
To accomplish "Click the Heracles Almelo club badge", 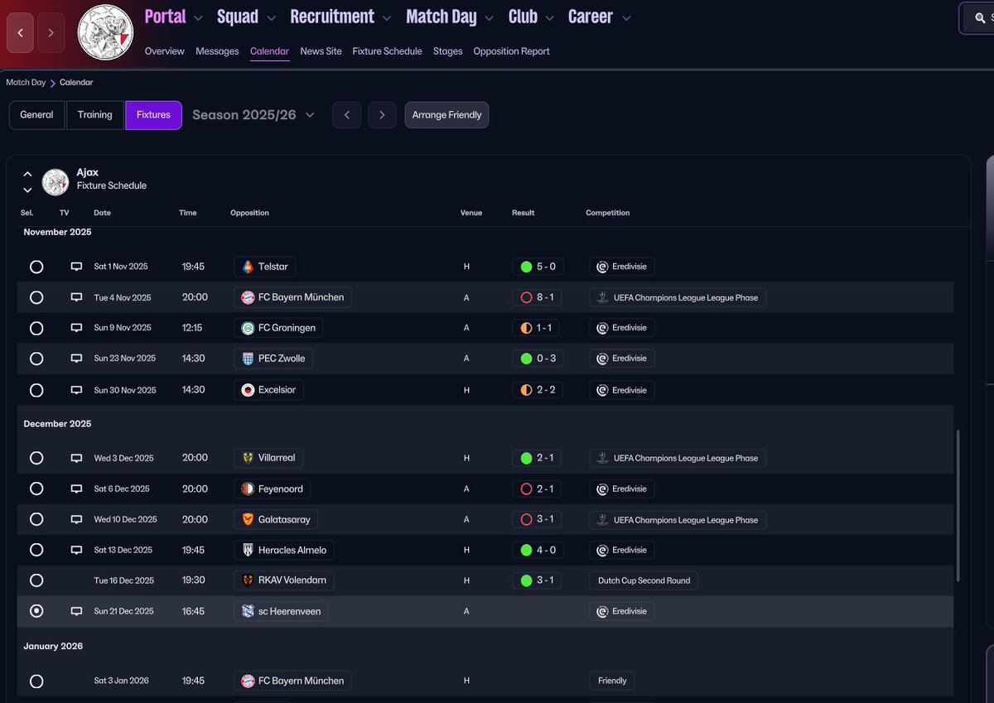I will tap(248, 550).
